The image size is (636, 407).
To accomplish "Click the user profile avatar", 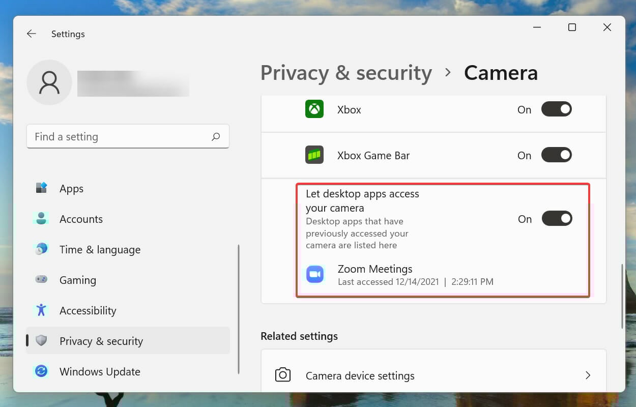I will [49, 82].
